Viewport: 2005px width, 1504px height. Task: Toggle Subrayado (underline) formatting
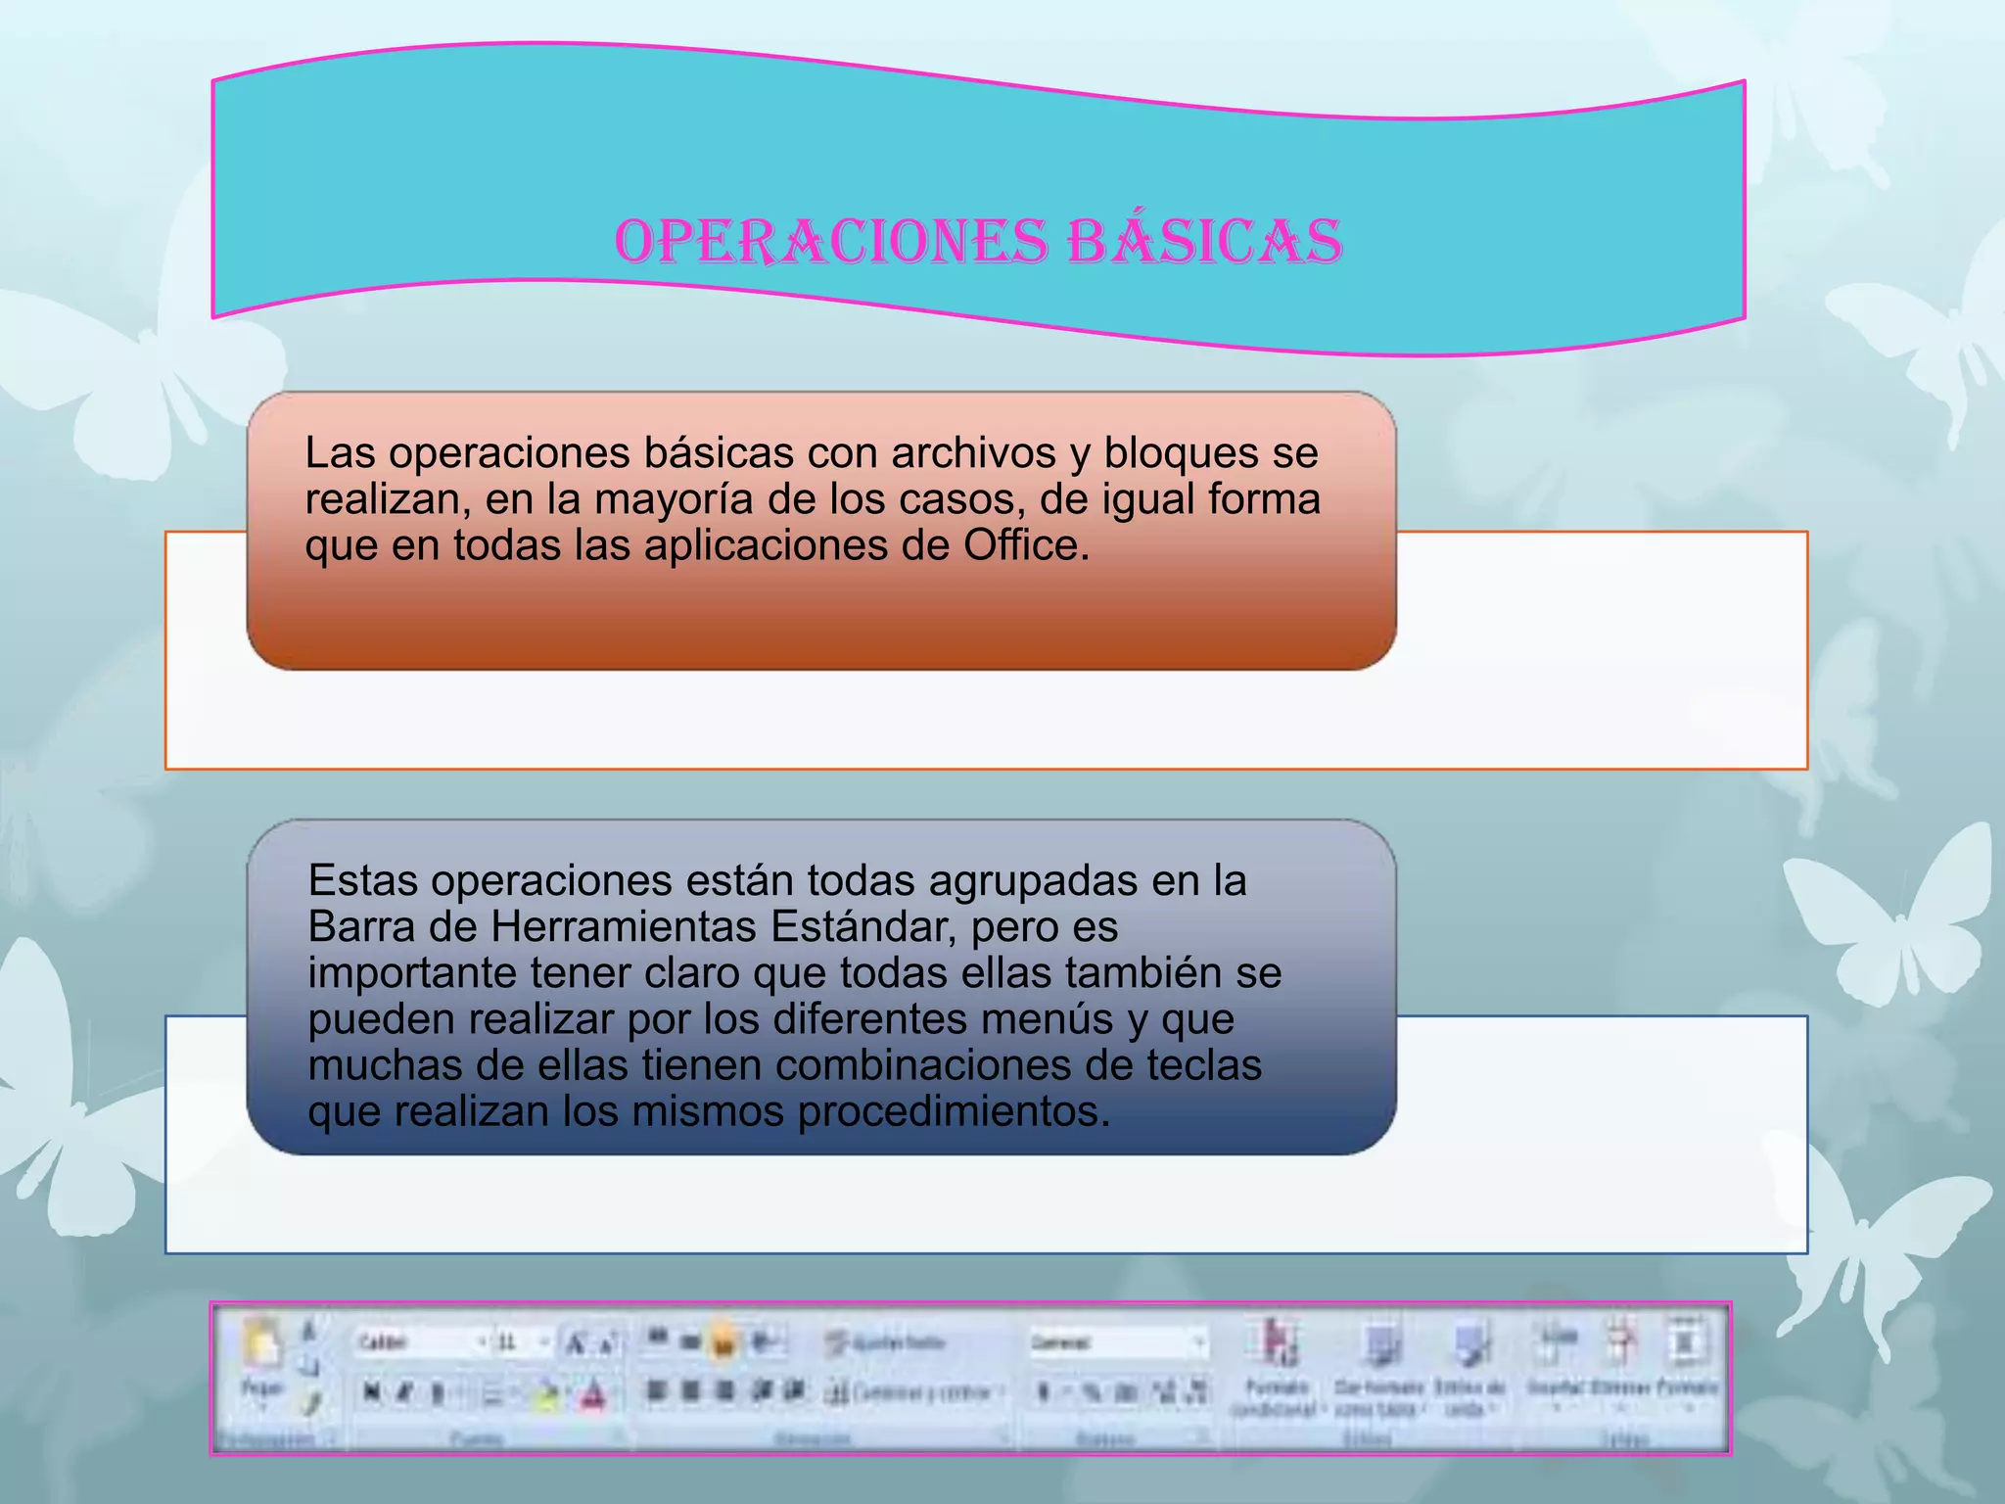coord(438,1392)
